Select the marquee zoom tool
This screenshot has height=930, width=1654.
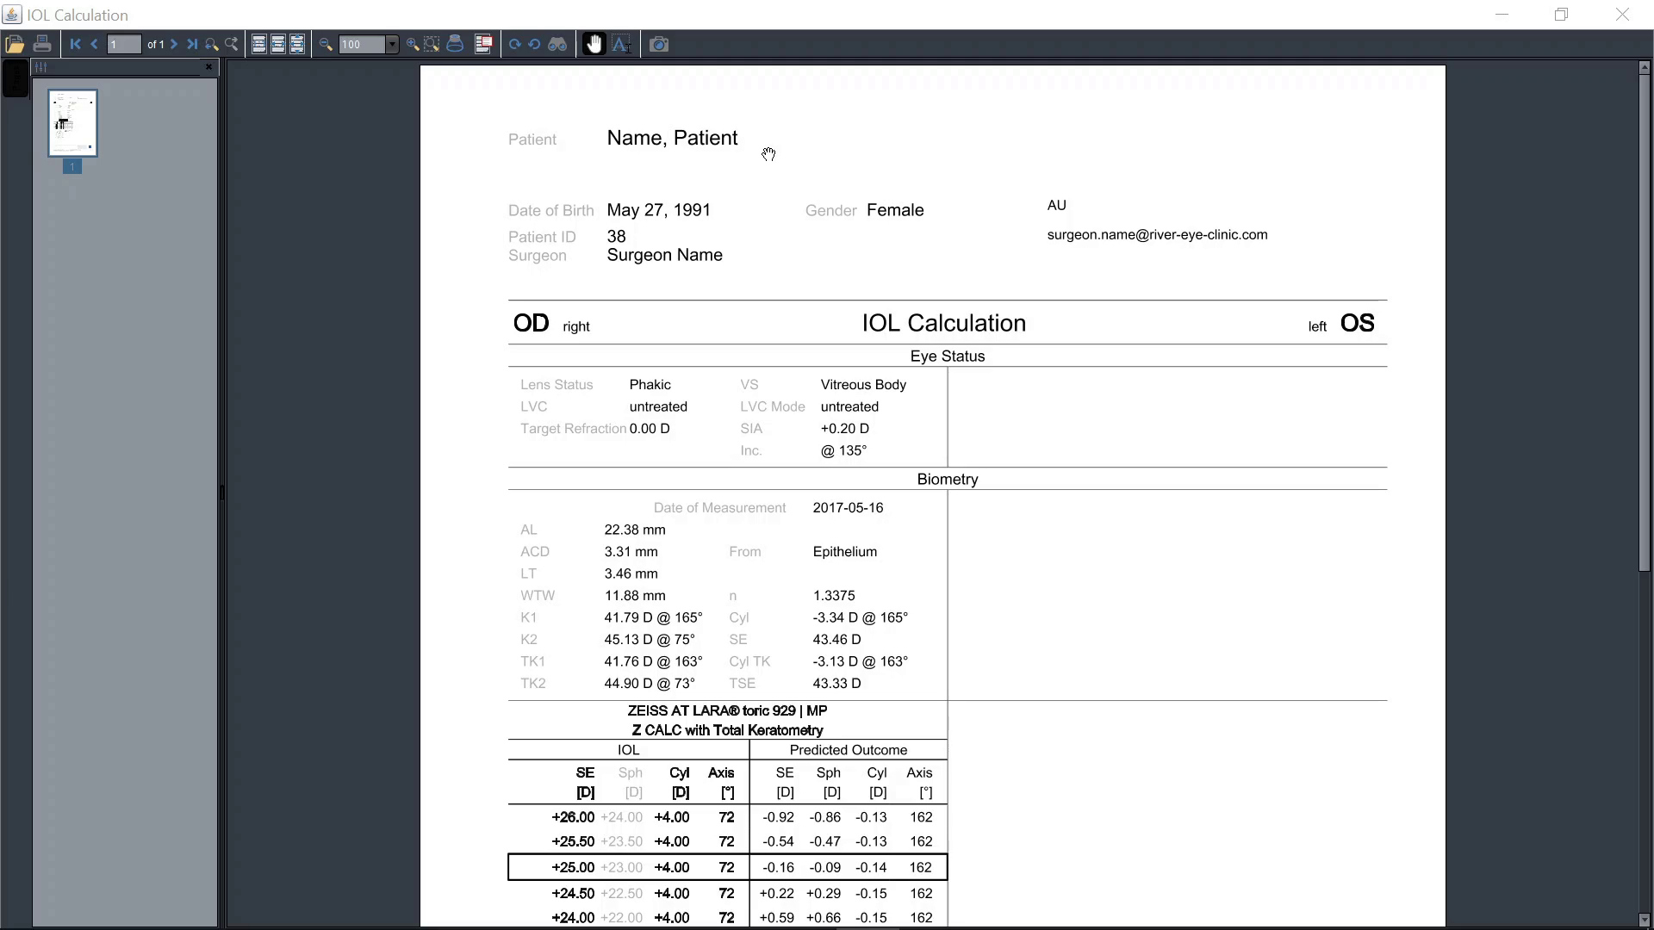(x=433, y=44)
